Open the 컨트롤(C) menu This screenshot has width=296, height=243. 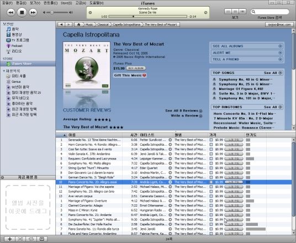click(50, 3)
